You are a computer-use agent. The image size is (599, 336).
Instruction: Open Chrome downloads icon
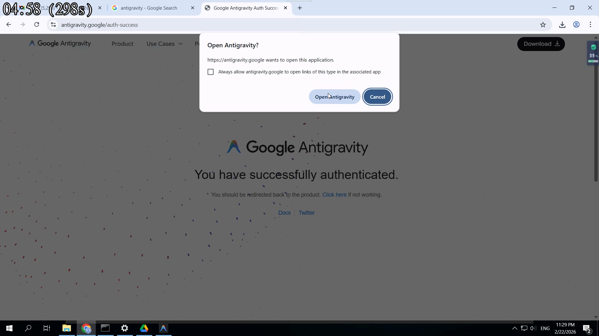[562, 25]
